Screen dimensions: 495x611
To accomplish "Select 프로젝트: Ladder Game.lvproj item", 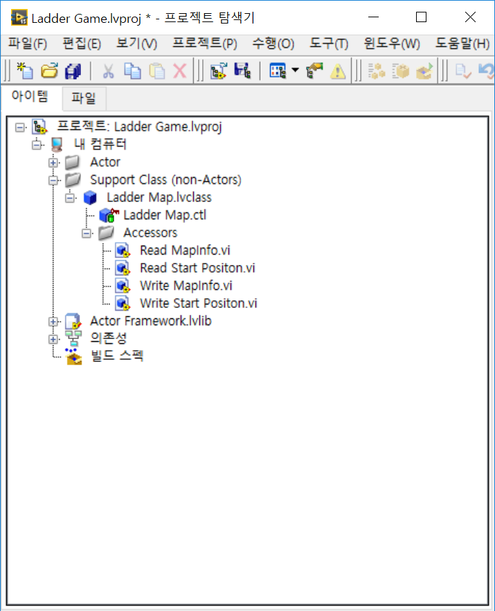I will (139, 127).
